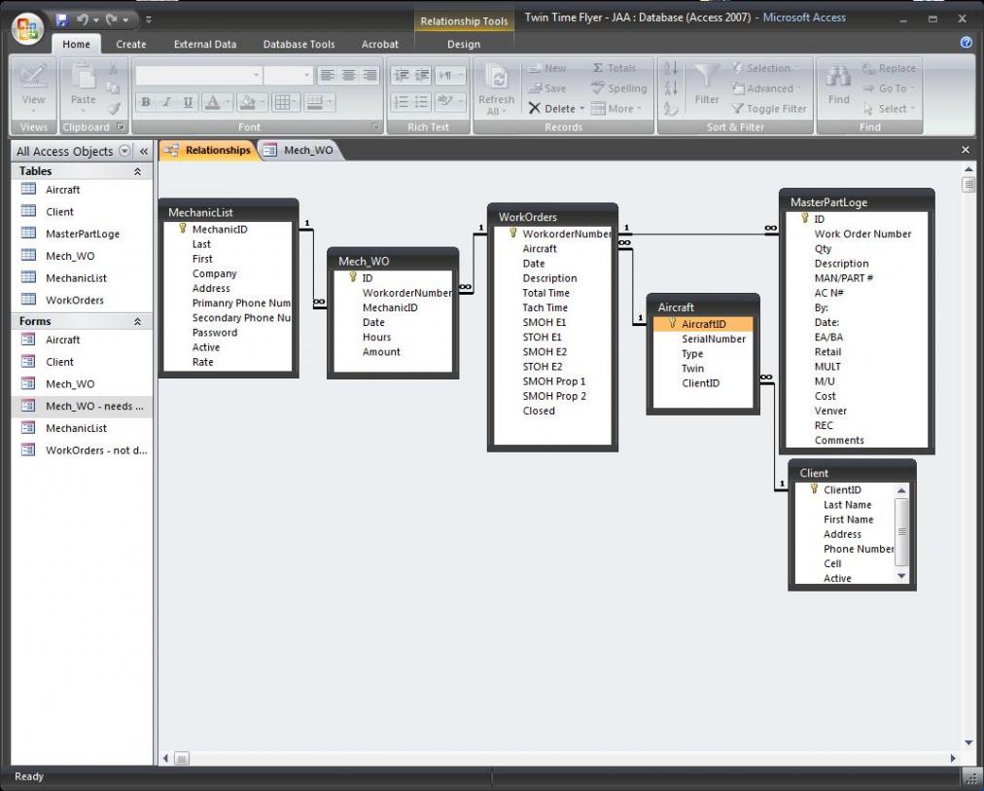
Task: Customize Quick Access Toolbar dropdown
Action: (149, 19)
